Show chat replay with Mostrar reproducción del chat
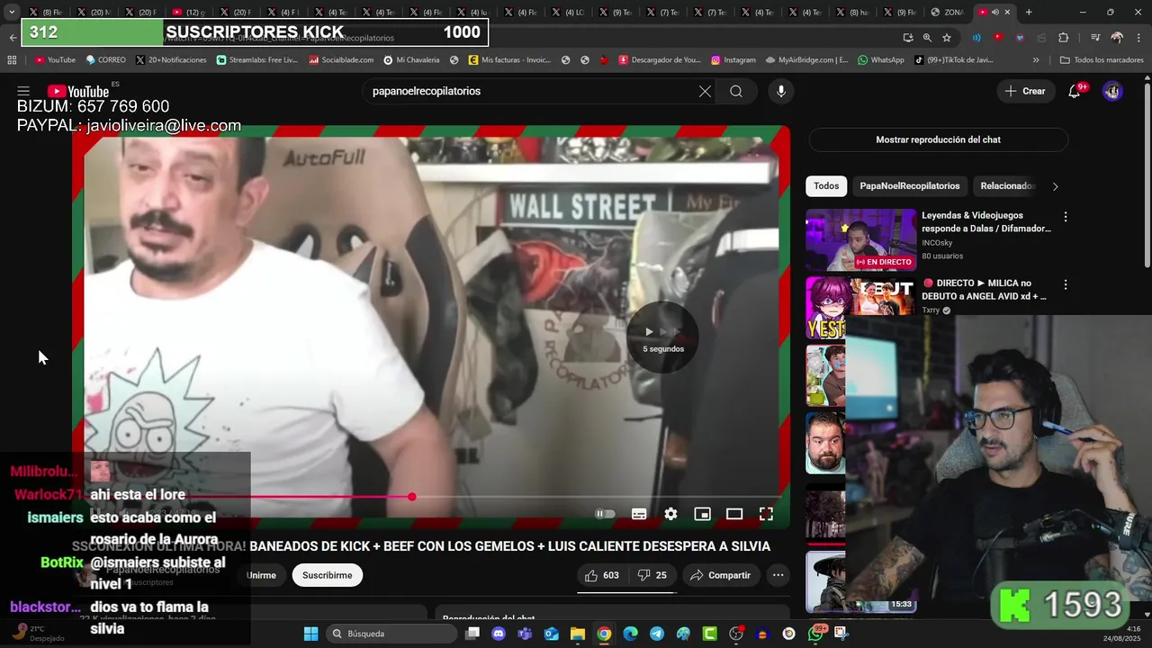 938,139
